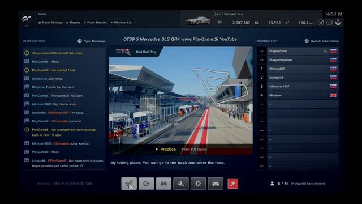Screen dimensions: 362x204
Task: Click the crown host icon on PlayGame81 row
Action: (x=325, y=51)
